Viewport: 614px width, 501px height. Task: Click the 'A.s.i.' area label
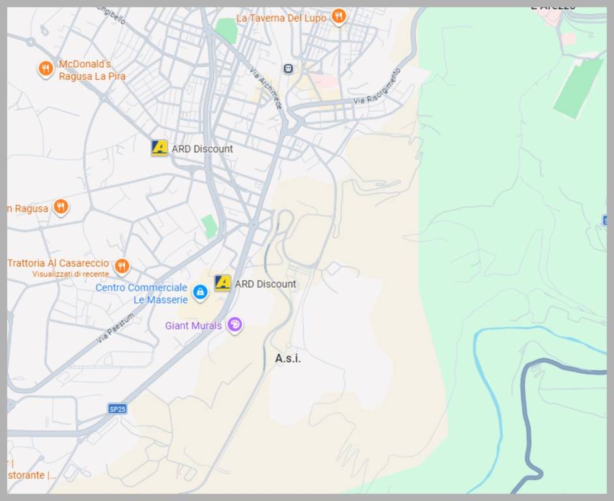[288, 359]
